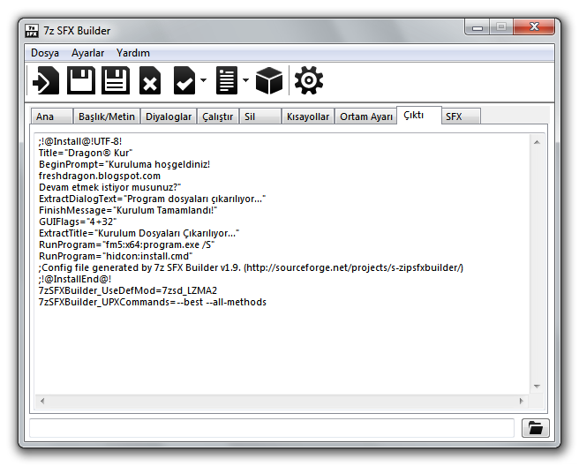The width and height of the screenshot is (579, 466).
Task: Click the save floppy disk icon
Action: [x=81, y=80]
